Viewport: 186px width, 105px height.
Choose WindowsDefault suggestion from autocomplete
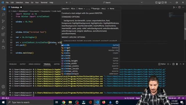90,74
